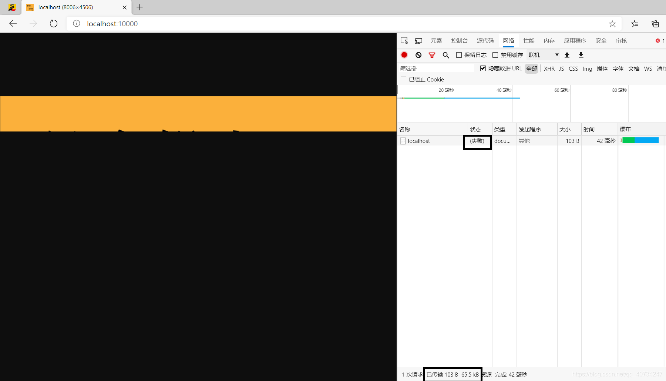666x381 pixels.
Task: Filter requests by JS
Action: click(x=562, y=68)
